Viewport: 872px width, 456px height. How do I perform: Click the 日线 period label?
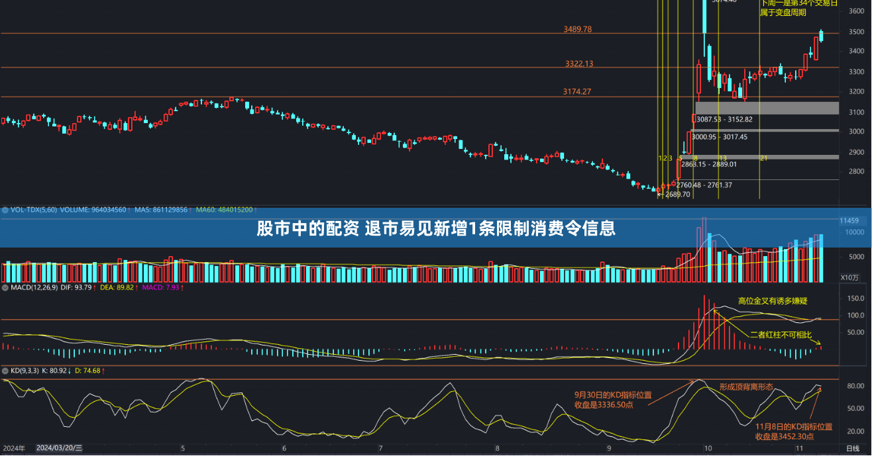(853, 449)
